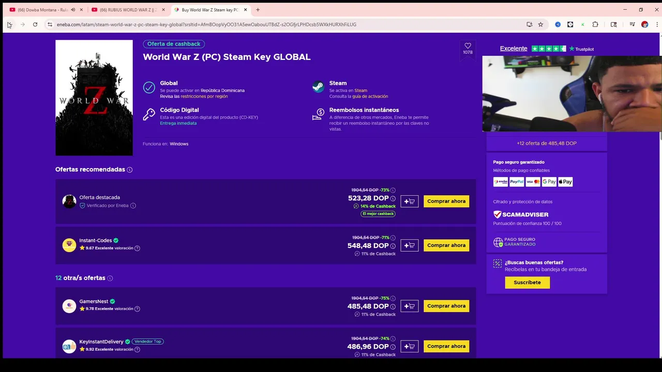Open restricciones por región link

coord(204,97)
